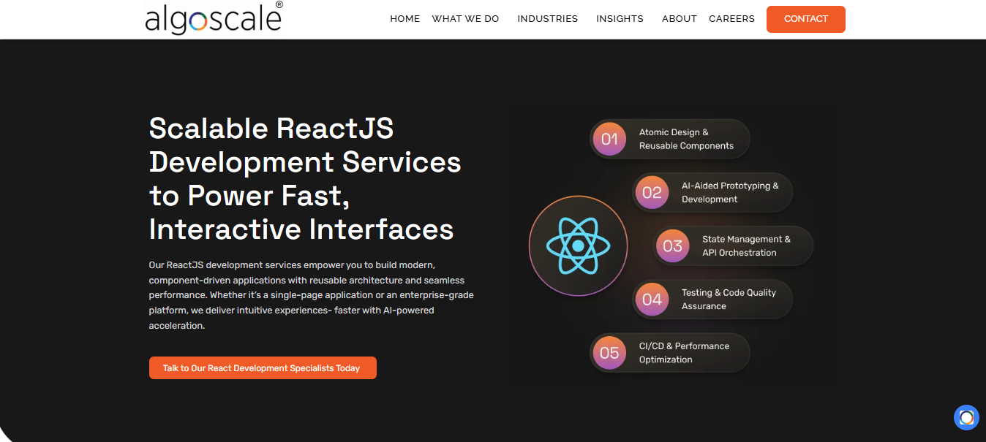Select Testing & Code Quality Assurance text
The height and width of the screenshot is (442, 986).
729,299
